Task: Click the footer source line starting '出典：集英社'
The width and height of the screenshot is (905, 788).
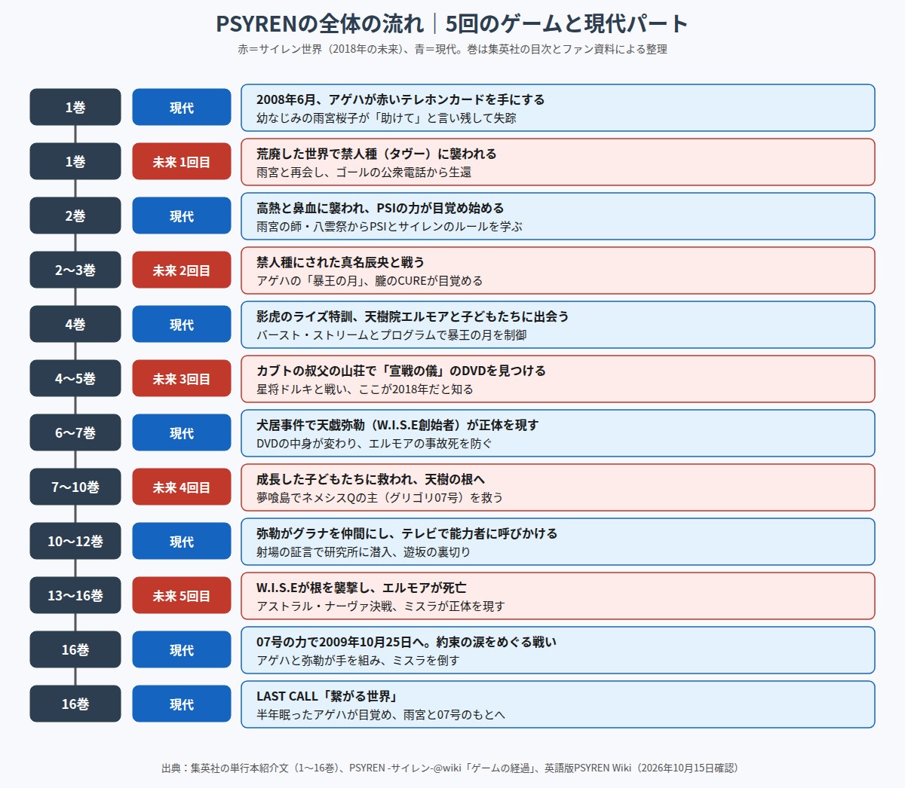Action: (452, 768)
